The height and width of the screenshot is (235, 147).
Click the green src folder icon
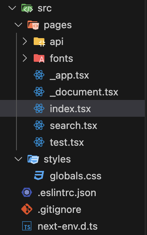pyautogui.click(x=27, y=8)
